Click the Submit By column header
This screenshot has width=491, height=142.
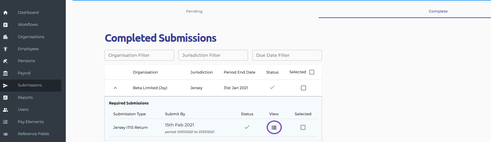pyautogui.click(x=175, y=114)
